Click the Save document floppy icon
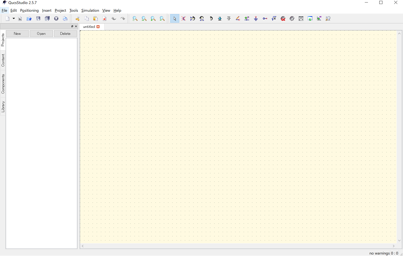 pos(38,19)
